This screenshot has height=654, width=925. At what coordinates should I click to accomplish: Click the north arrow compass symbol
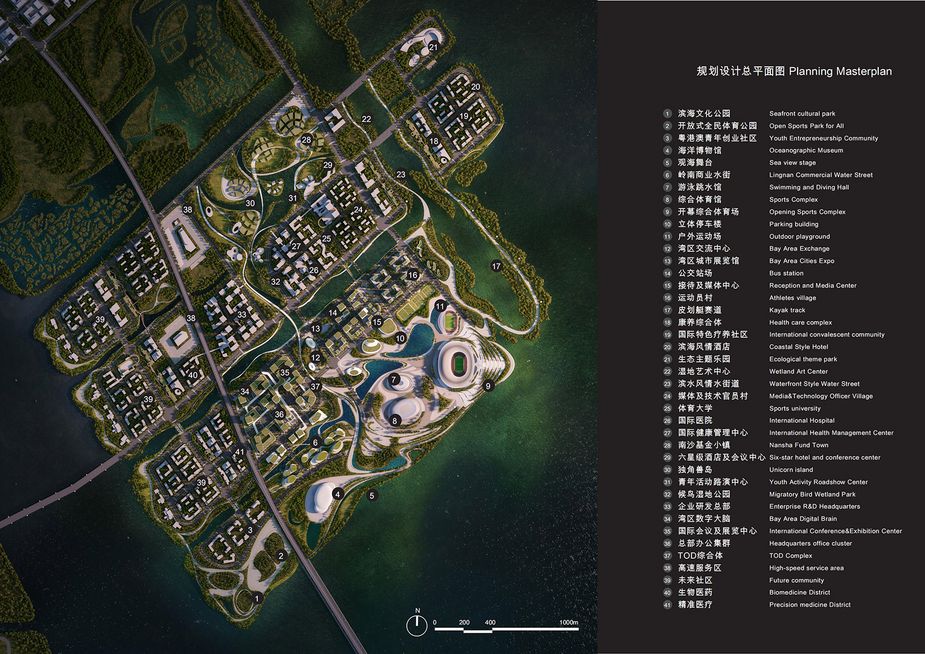pos(417,626)
